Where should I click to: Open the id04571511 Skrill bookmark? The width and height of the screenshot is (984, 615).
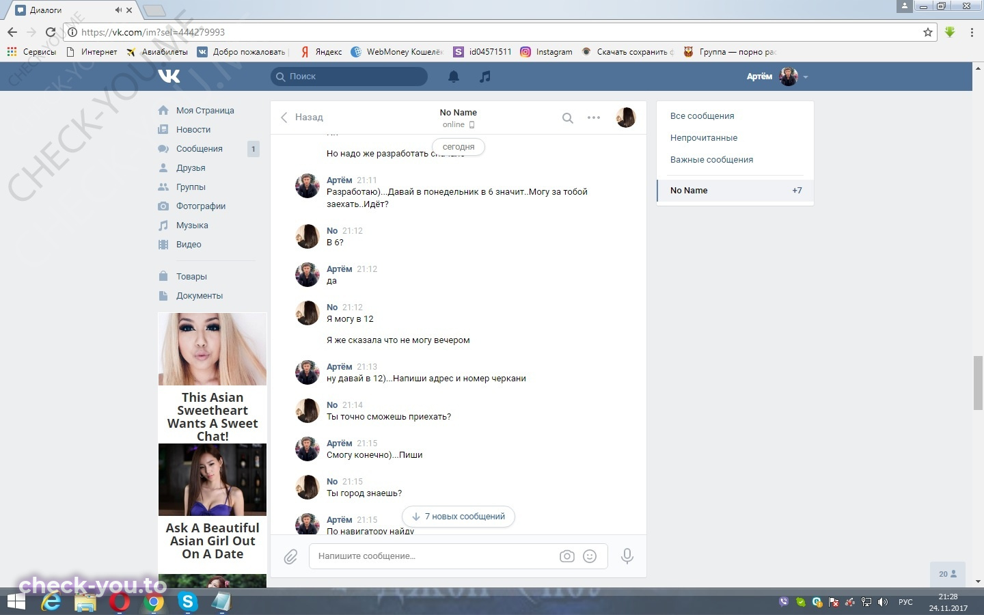click(482, 52)
